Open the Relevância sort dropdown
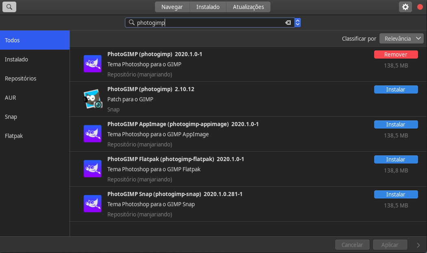 401,39
